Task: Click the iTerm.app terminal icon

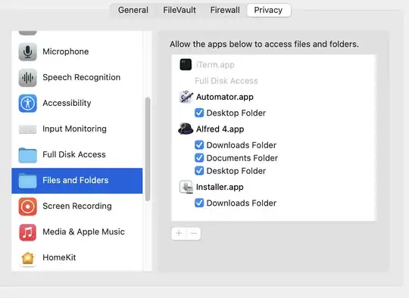Action: pos(186,64)
